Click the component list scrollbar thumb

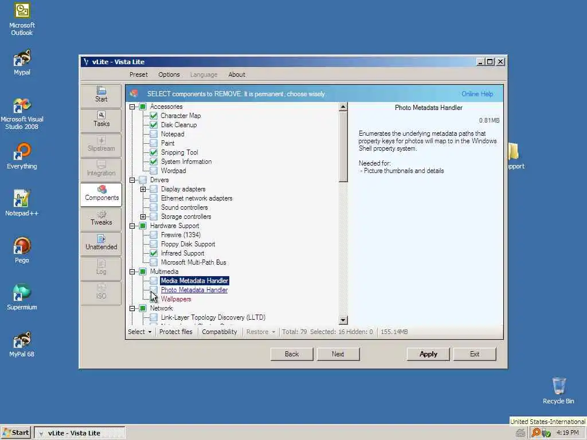click(343, 147)
